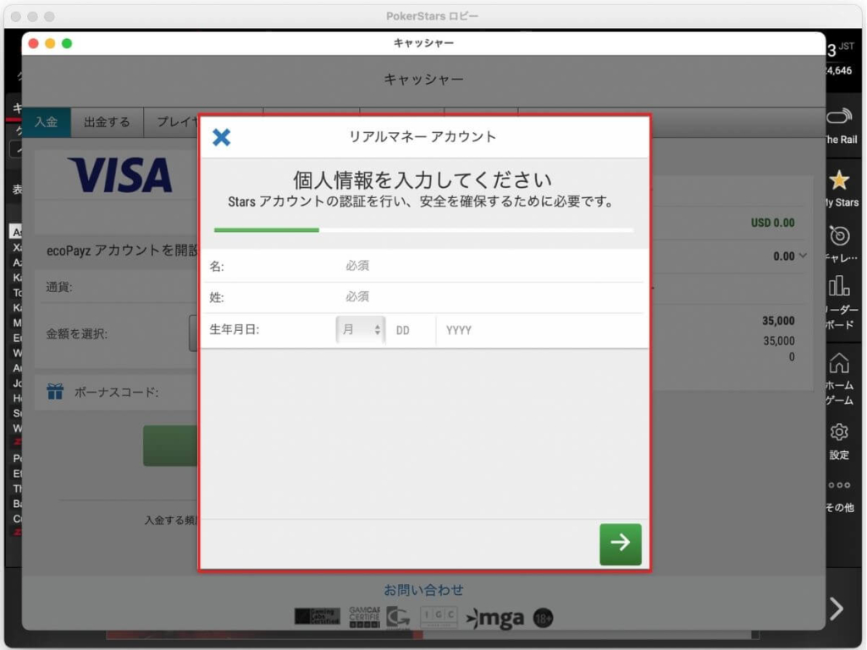Open the month (月) dropdown
Viewport: 867px width, 650px height.
[x=360, y=330]
